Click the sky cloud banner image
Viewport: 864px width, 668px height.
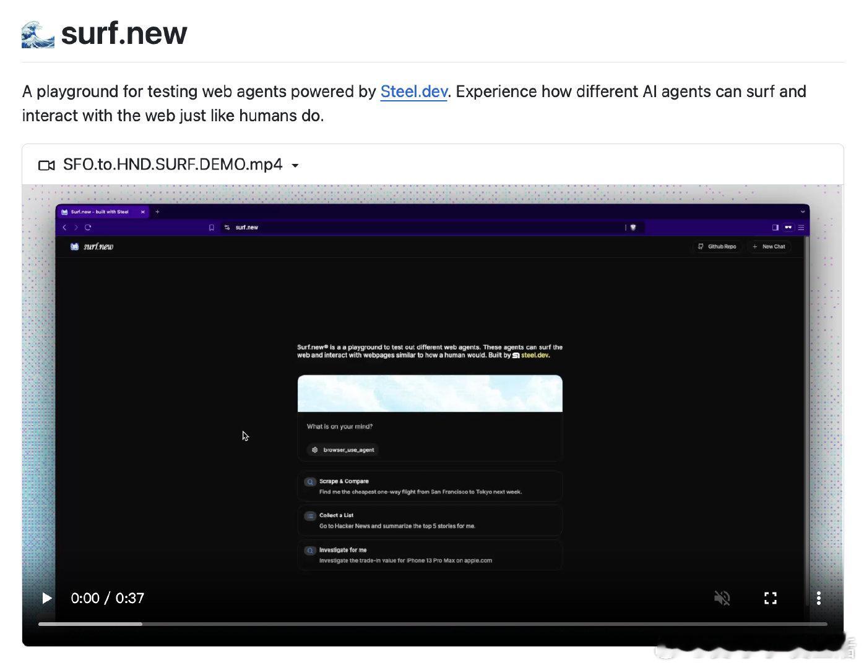click(x=430, y=393)
